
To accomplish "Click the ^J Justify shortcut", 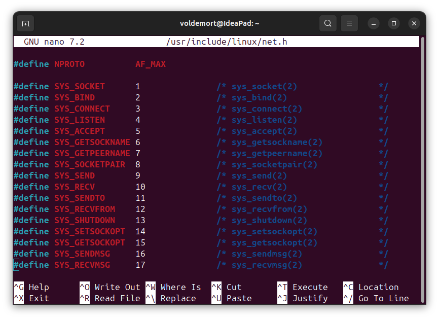I will point(303,298).
